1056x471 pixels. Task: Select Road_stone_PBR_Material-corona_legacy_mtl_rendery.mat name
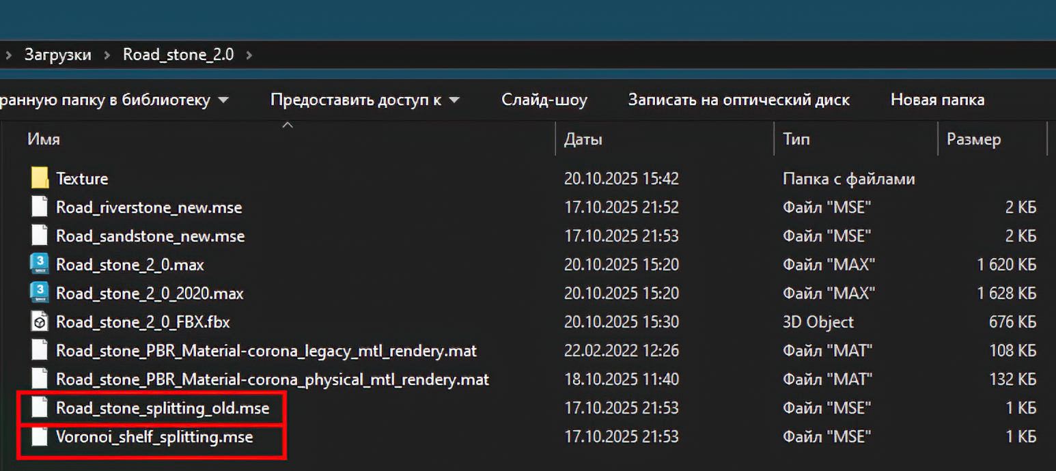[x=266, y=351]
